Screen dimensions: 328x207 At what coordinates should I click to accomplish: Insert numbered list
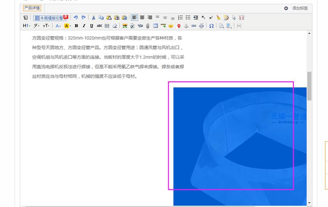click(x=180, y=17)
